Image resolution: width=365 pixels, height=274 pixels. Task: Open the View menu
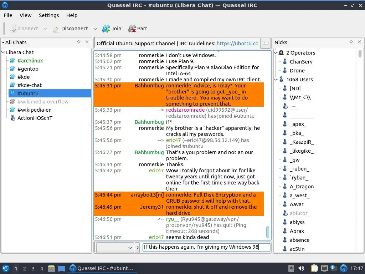[x=25, y=15]
